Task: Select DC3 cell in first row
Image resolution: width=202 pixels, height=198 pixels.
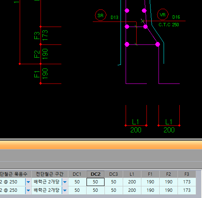Action: 114,182
